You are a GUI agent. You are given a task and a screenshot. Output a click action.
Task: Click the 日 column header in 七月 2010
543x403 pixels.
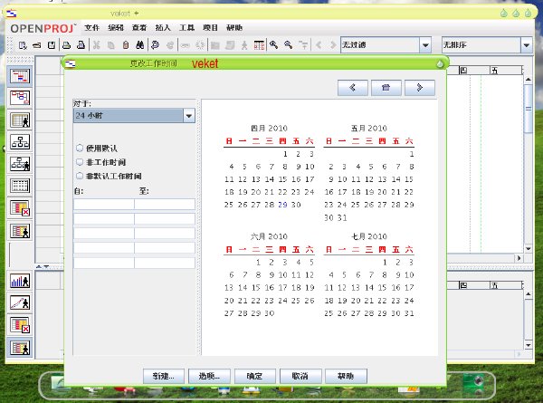329,249
